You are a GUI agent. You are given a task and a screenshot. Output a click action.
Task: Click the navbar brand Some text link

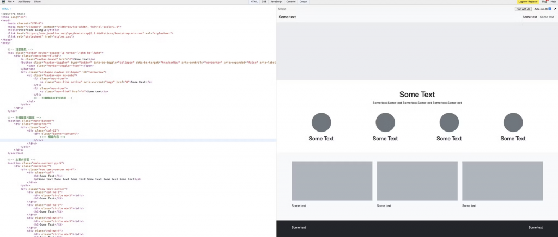click(287, 17)
